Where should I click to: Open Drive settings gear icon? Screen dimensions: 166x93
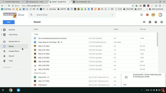[x=162, y=22]
